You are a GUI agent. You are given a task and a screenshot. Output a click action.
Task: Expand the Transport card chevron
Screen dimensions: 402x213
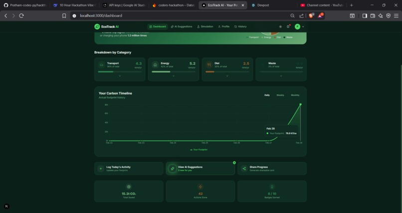120,76
